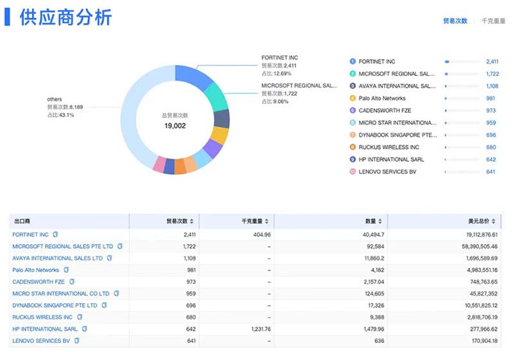Switch chart to 贸易次数 tab

[x=455, y=21]
